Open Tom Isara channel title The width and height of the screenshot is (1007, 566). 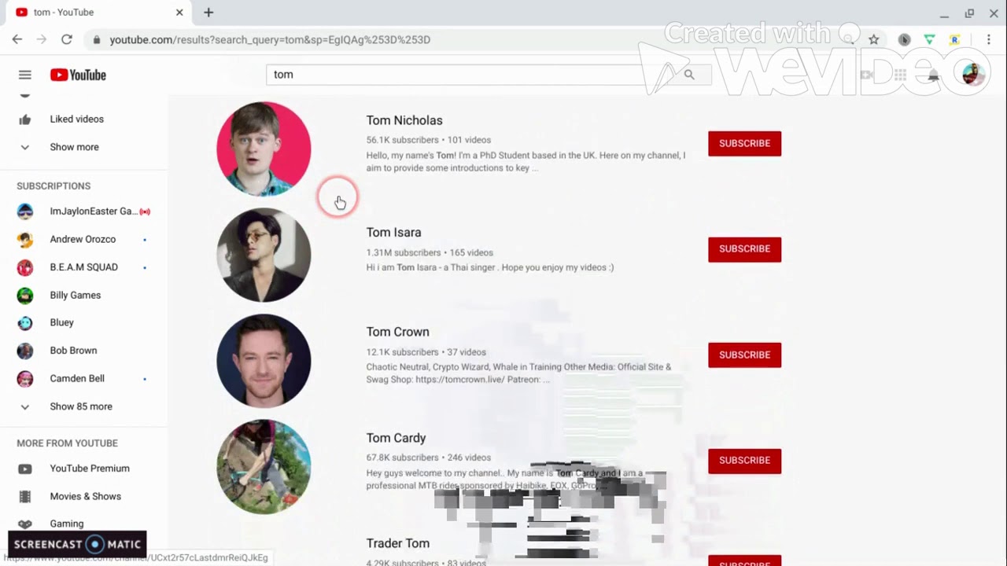click(393, 233)
